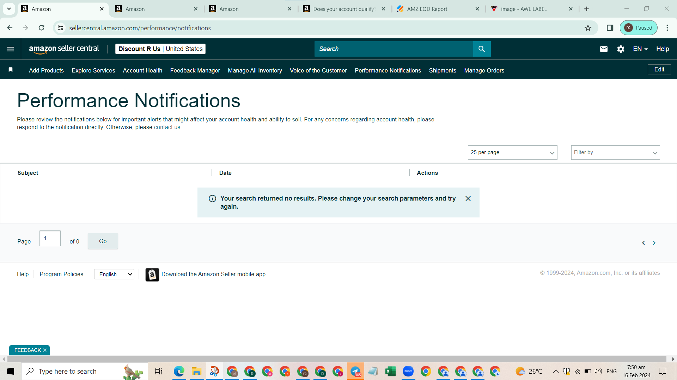This screenshot has width=677, height=380.
Task: Click the volume icon in system tray
Action: (x=598, y=371)
